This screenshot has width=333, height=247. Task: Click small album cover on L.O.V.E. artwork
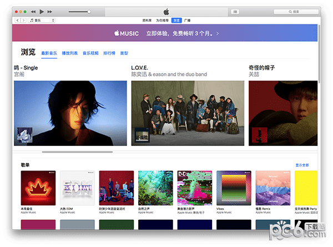point(142,135)
